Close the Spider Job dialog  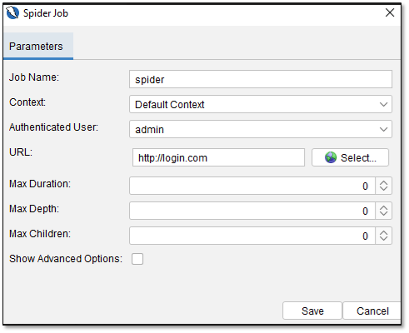[x=390, y=12]
